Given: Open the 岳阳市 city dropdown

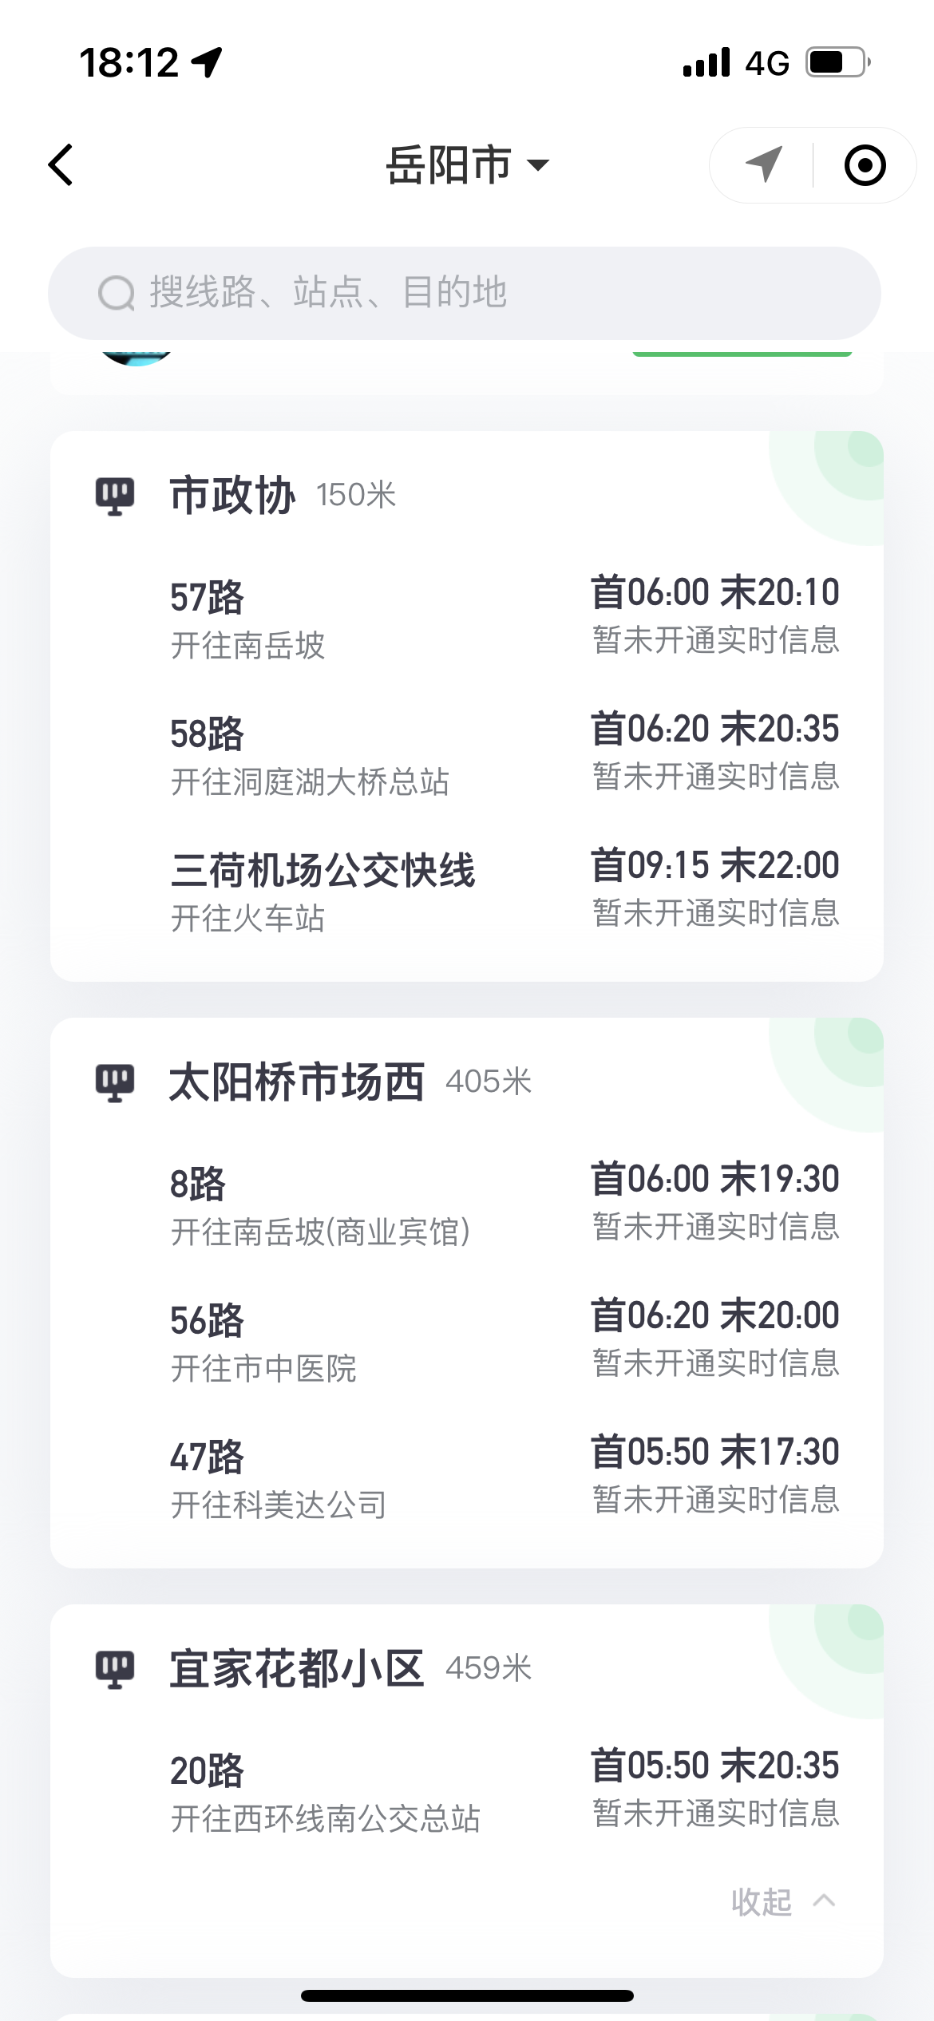Looking at the screenshot, I should point(467,165).
